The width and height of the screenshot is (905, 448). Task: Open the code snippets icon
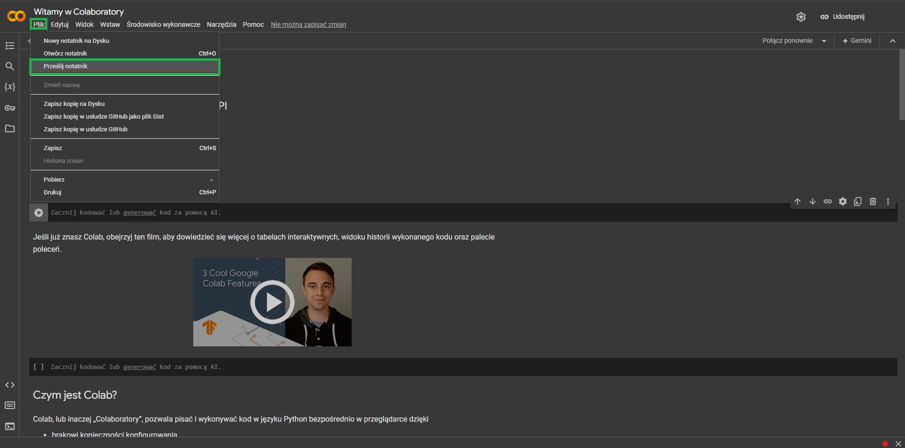(10, 385)
